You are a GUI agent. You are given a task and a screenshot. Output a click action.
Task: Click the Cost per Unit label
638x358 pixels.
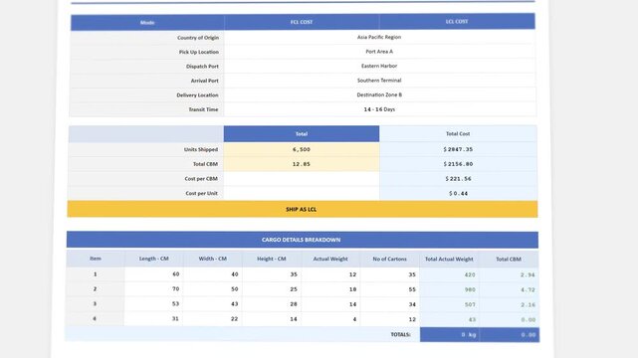pos(201,194)
